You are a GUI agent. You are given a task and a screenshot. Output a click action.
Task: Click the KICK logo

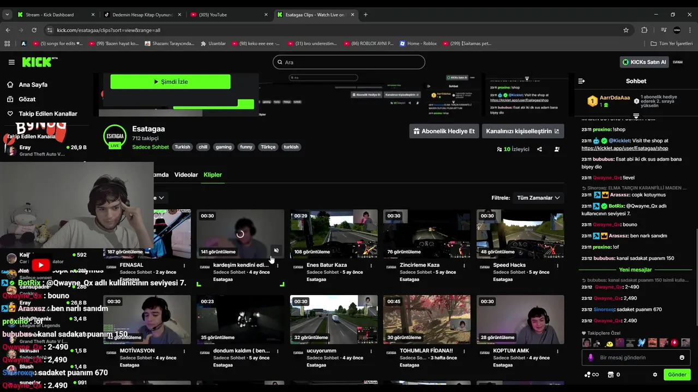pos(40,62)
